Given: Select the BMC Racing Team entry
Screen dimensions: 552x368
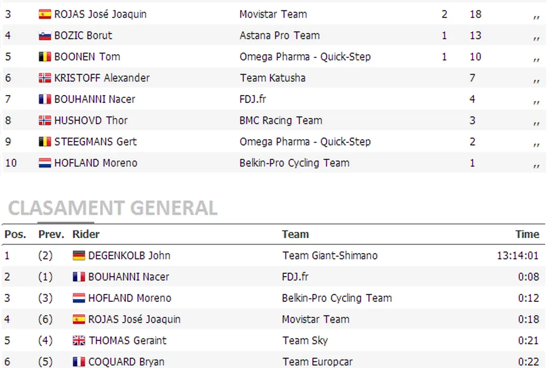Looking at the screenshot, I should pos(281,120).
